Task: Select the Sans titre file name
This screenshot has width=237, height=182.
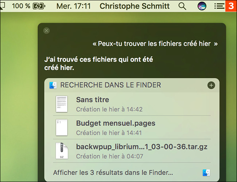Action: 93,100
